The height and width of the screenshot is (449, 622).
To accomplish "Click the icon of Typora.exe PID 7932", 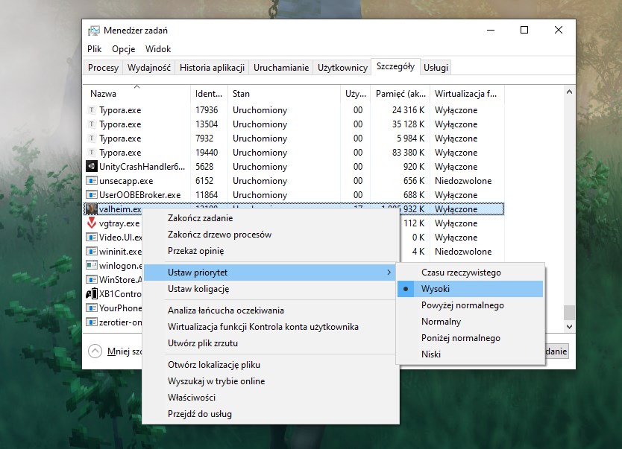I will point(92,138).
